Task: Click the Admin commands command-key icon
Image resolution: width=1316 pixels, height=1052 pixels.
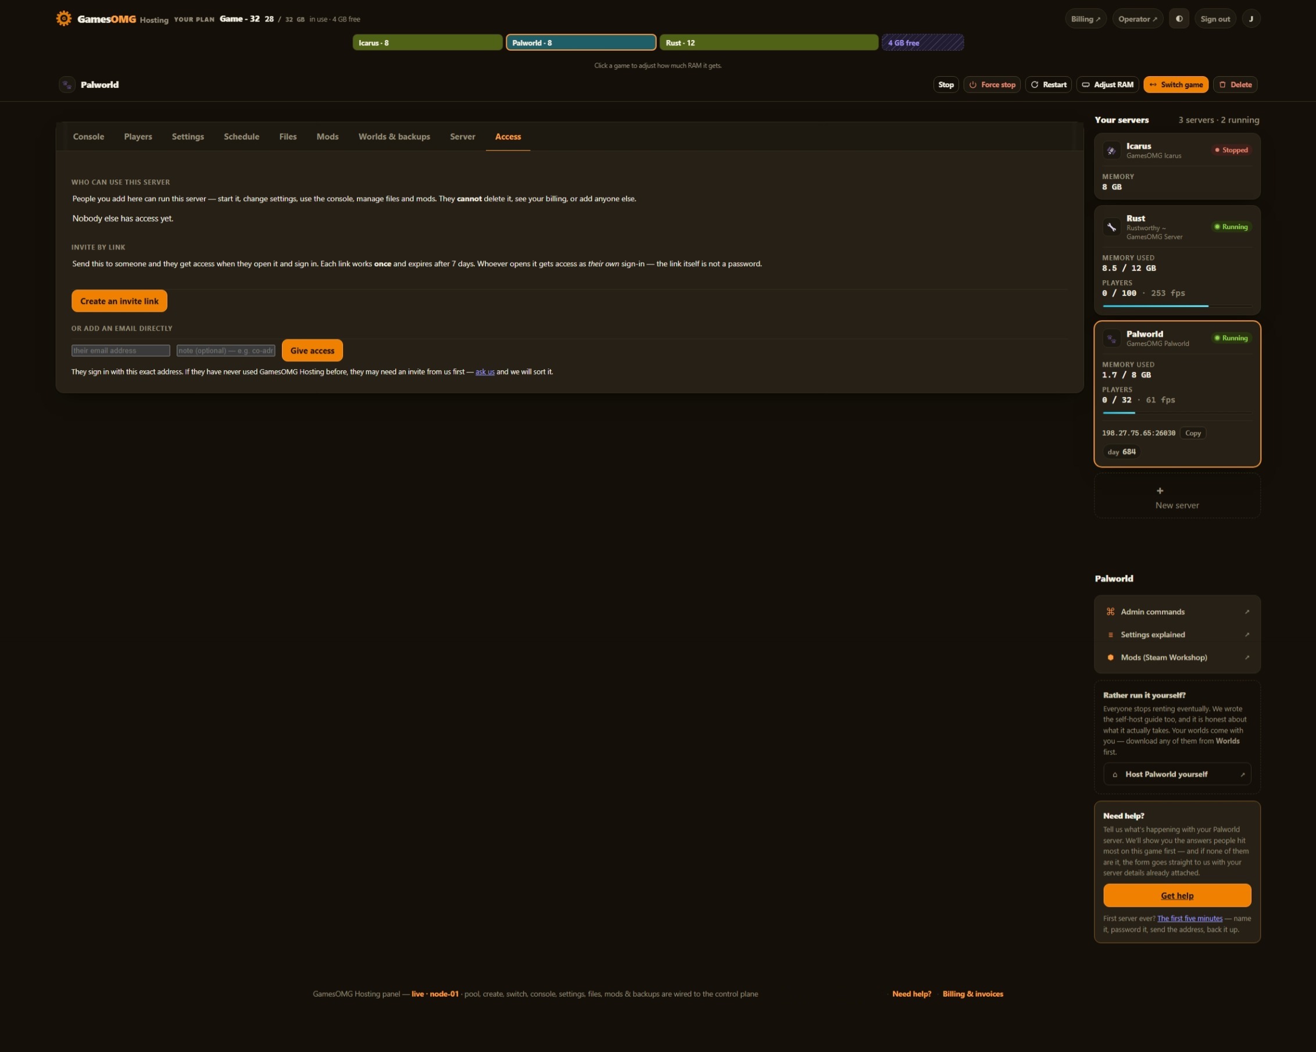Action: coord(1110,611)
